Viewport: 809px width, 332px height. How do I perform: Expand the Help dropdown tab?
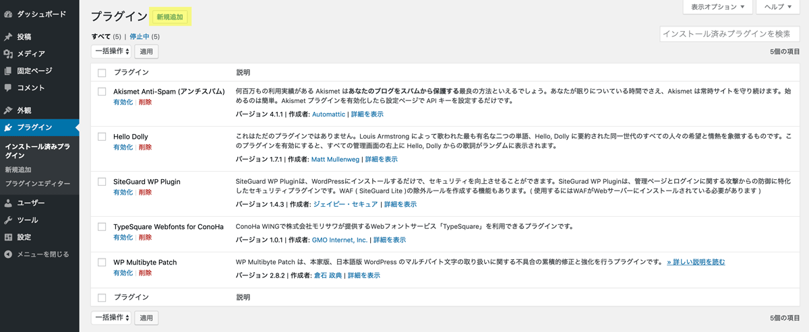[x=779, y=7]
